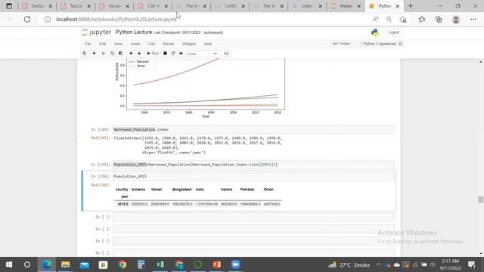Select cell containing Narrowed_Population.index
Image resolution: width=484 pixels, height=272 pixels.
tap(253, 129)
